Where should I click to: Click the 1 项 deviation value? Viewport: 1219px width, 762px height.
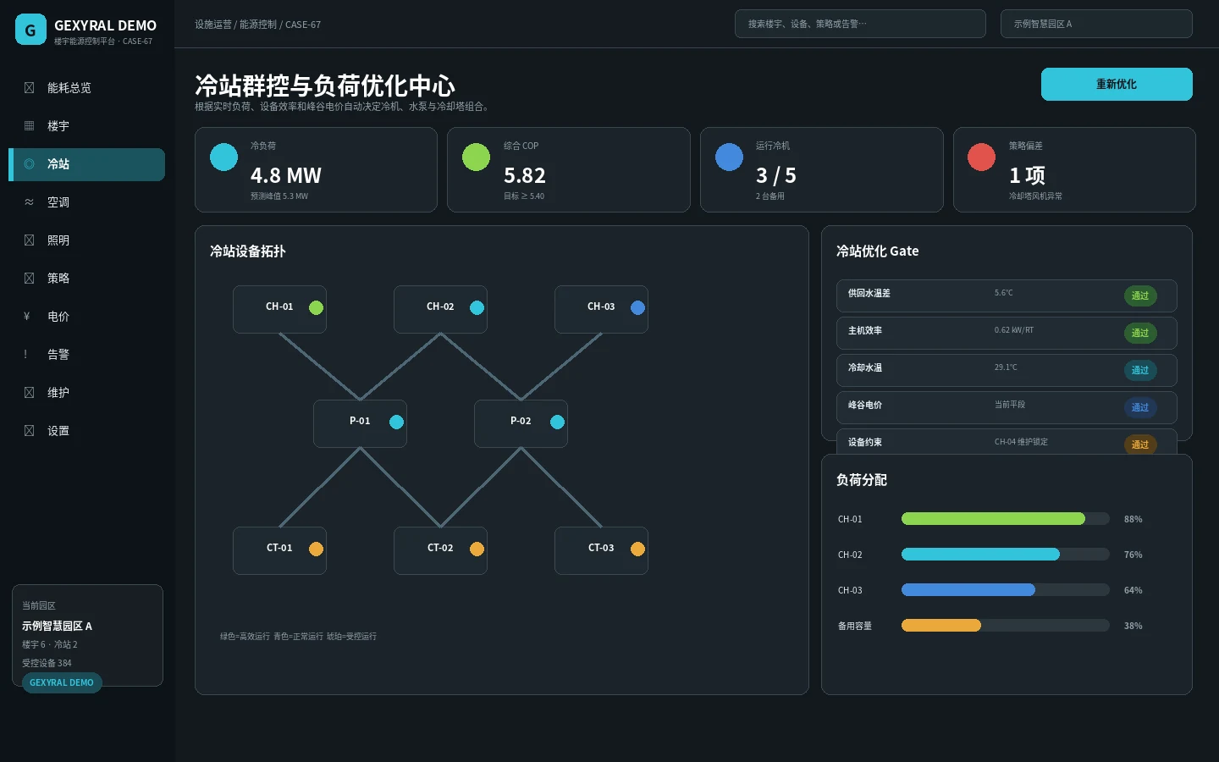click(x=1027, y=175)
